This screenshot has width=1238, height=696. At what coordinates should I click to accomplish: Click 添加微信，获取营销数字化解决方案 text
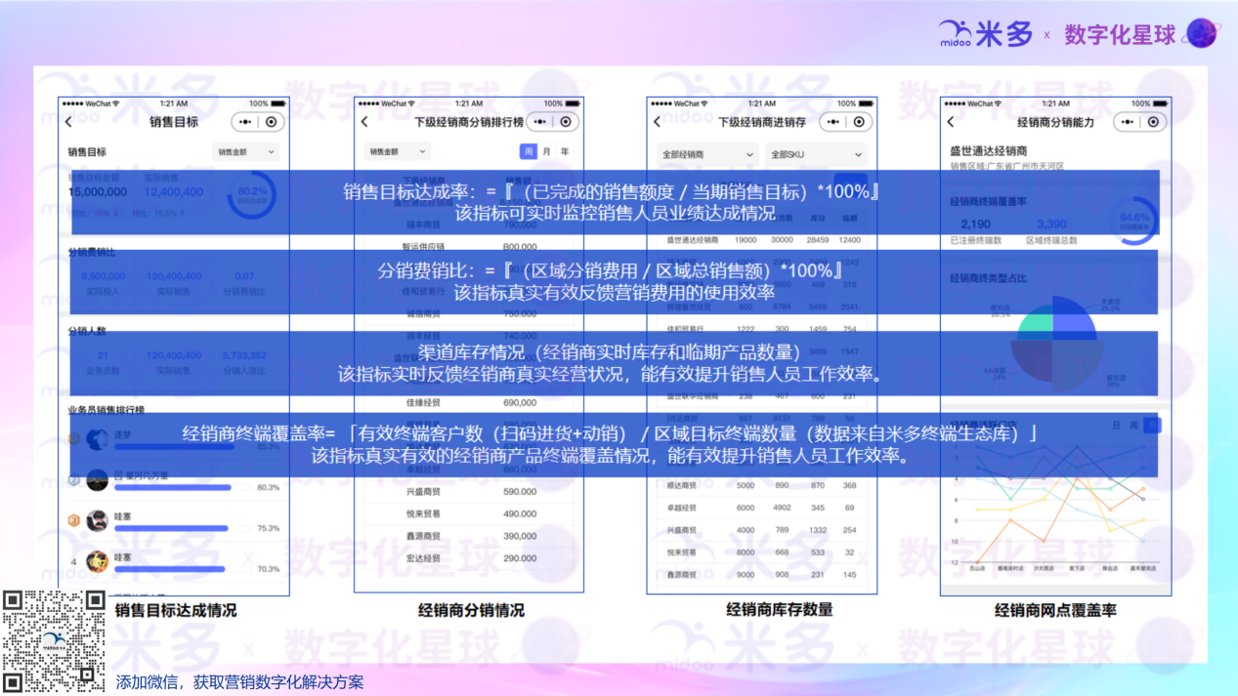click(239, 681)
